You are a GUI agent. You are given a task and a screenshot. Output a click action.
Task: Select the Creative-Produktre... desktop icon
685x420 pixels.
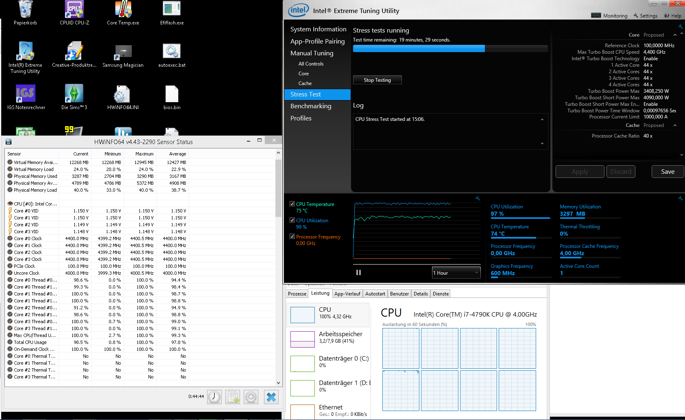(74, 54)
